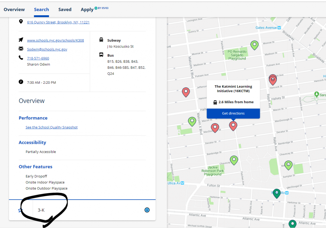Click the Accessibility section heading
326x228 pixels.
(x=32, y=143)
